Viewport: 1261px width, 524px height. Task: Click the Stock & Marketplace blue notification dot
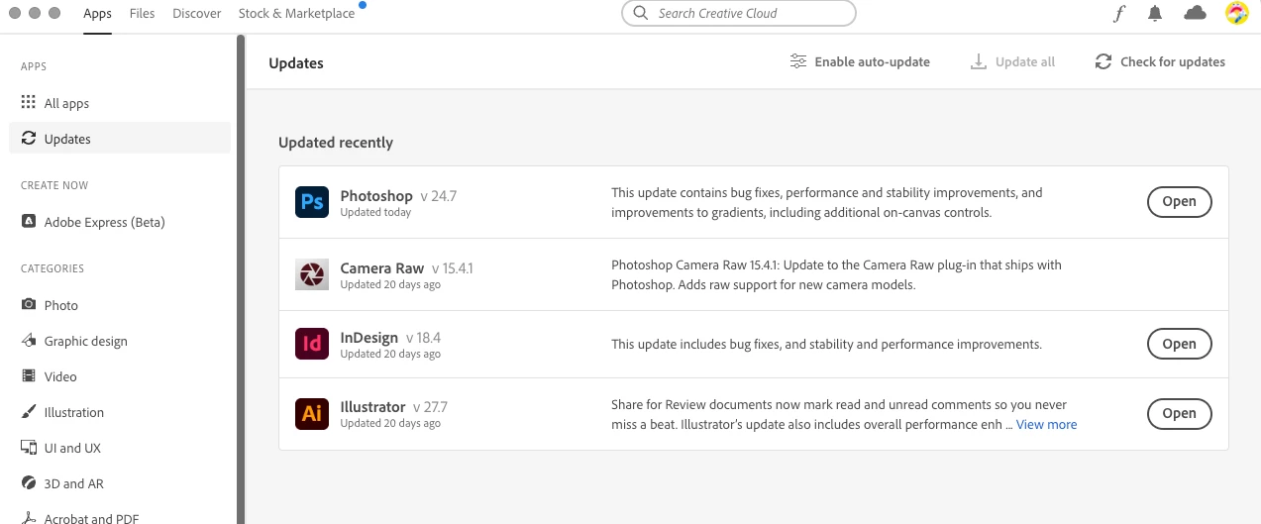pyautogui.click(x=363, y=5)
